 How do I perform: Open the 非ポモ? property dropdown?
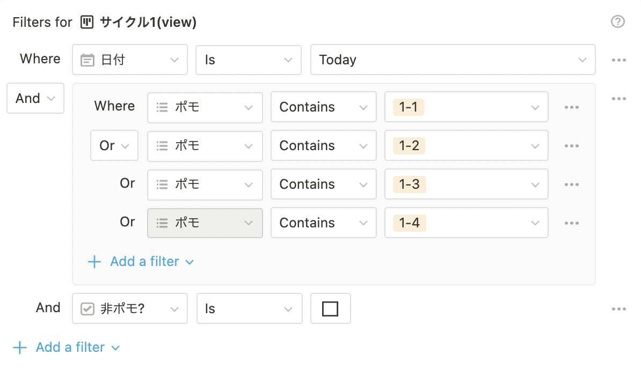pos(130,309)
